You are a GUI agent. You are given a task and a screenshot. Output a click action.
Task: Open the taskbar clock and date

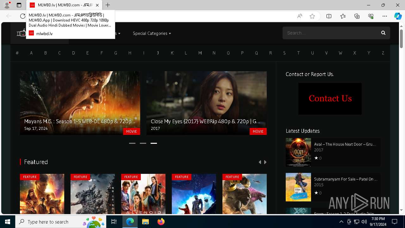[x=378, y=222]
